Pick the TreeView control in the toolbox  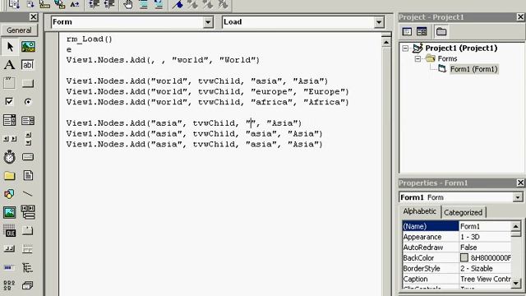[28, 267]
